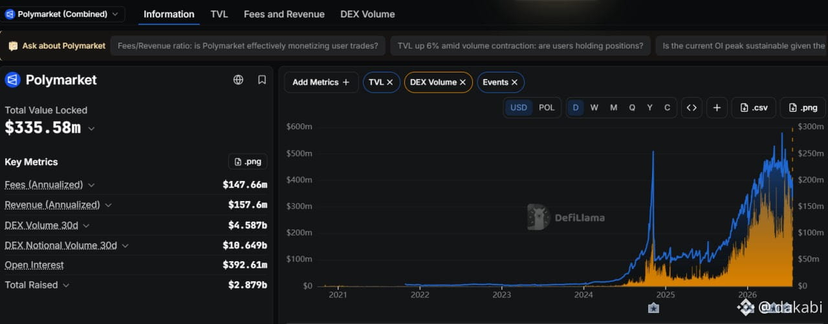Expand the Revenue (Annualized) row

point(108,205)
